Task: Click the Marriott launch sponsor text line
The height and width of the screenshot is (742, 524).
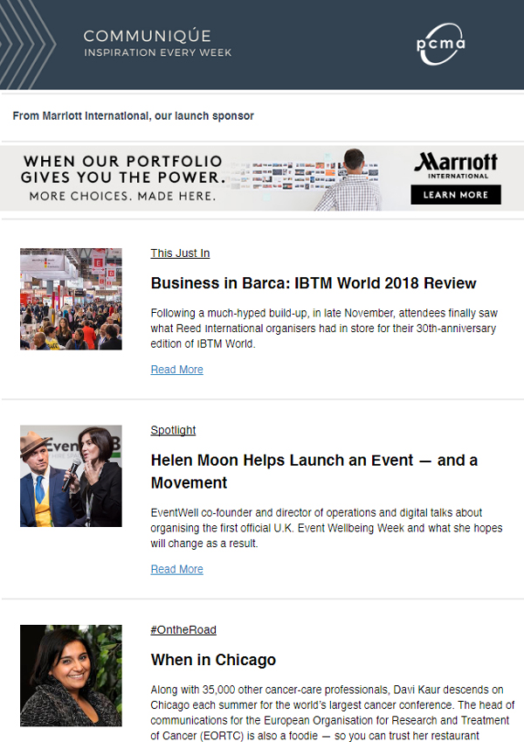Action: tap(134, 116)
